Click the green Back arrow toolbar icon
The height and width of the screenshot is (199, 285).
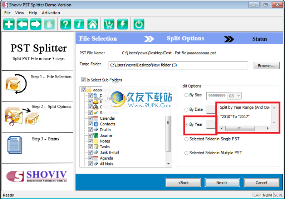(x=23, y=24)
